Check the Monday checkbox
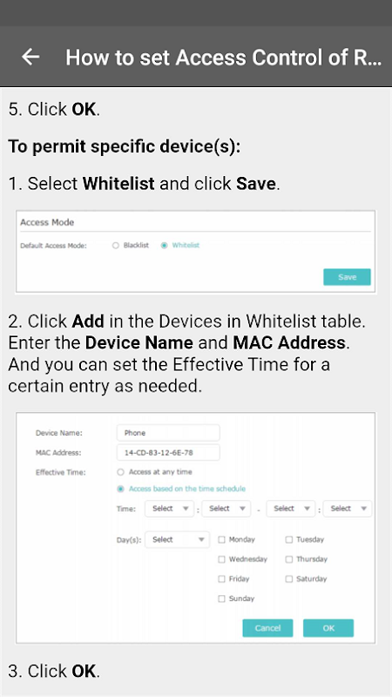 pyautogui.click(x=222, y=539)
